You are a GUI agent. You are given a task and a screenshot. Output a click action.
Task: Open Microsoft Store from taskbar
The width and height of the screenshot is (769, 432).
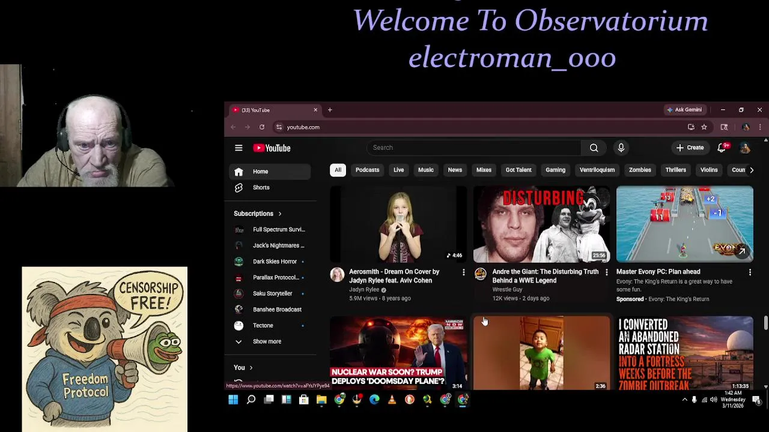pos(304,400)
